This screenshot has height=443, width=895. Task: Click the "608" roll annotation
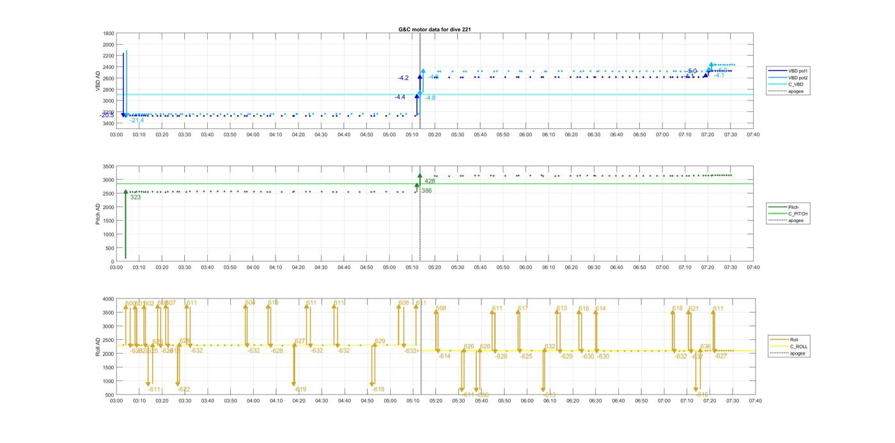(x=403, y=303)
